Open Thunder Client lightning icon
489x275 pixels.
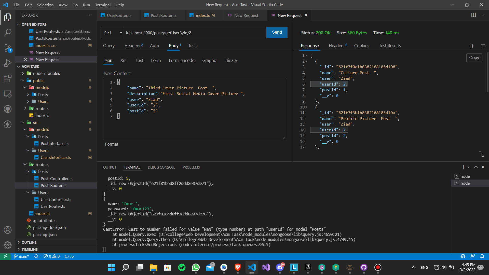8,124
